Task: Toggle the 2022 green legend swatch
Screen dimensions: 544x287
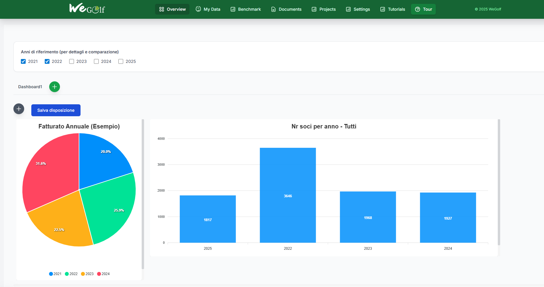Action: [x=67, y=274]
